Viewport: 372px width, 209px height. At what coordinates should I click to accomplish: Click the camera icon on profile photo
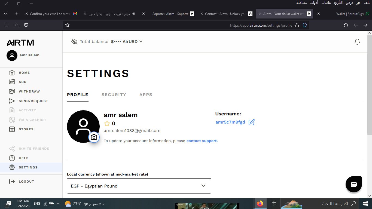[x=94, y=137]
